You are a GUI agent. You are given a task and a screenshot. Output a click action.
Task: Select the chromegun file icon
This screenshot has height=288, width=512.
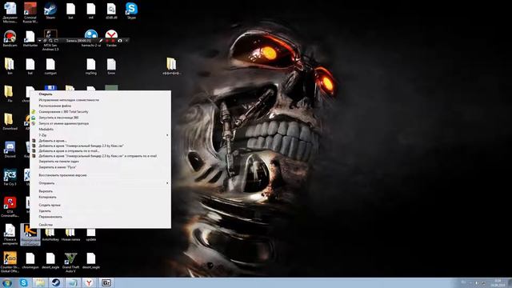[30, 261]
